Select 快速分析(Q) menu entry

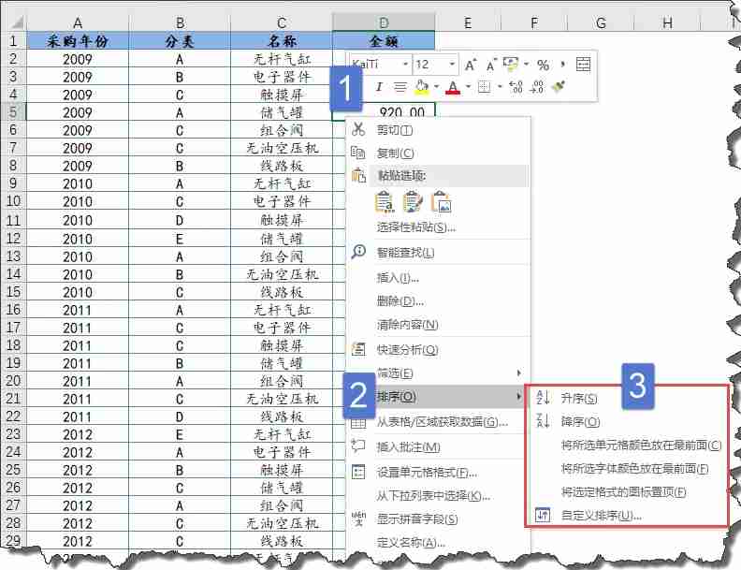[438, 350]
